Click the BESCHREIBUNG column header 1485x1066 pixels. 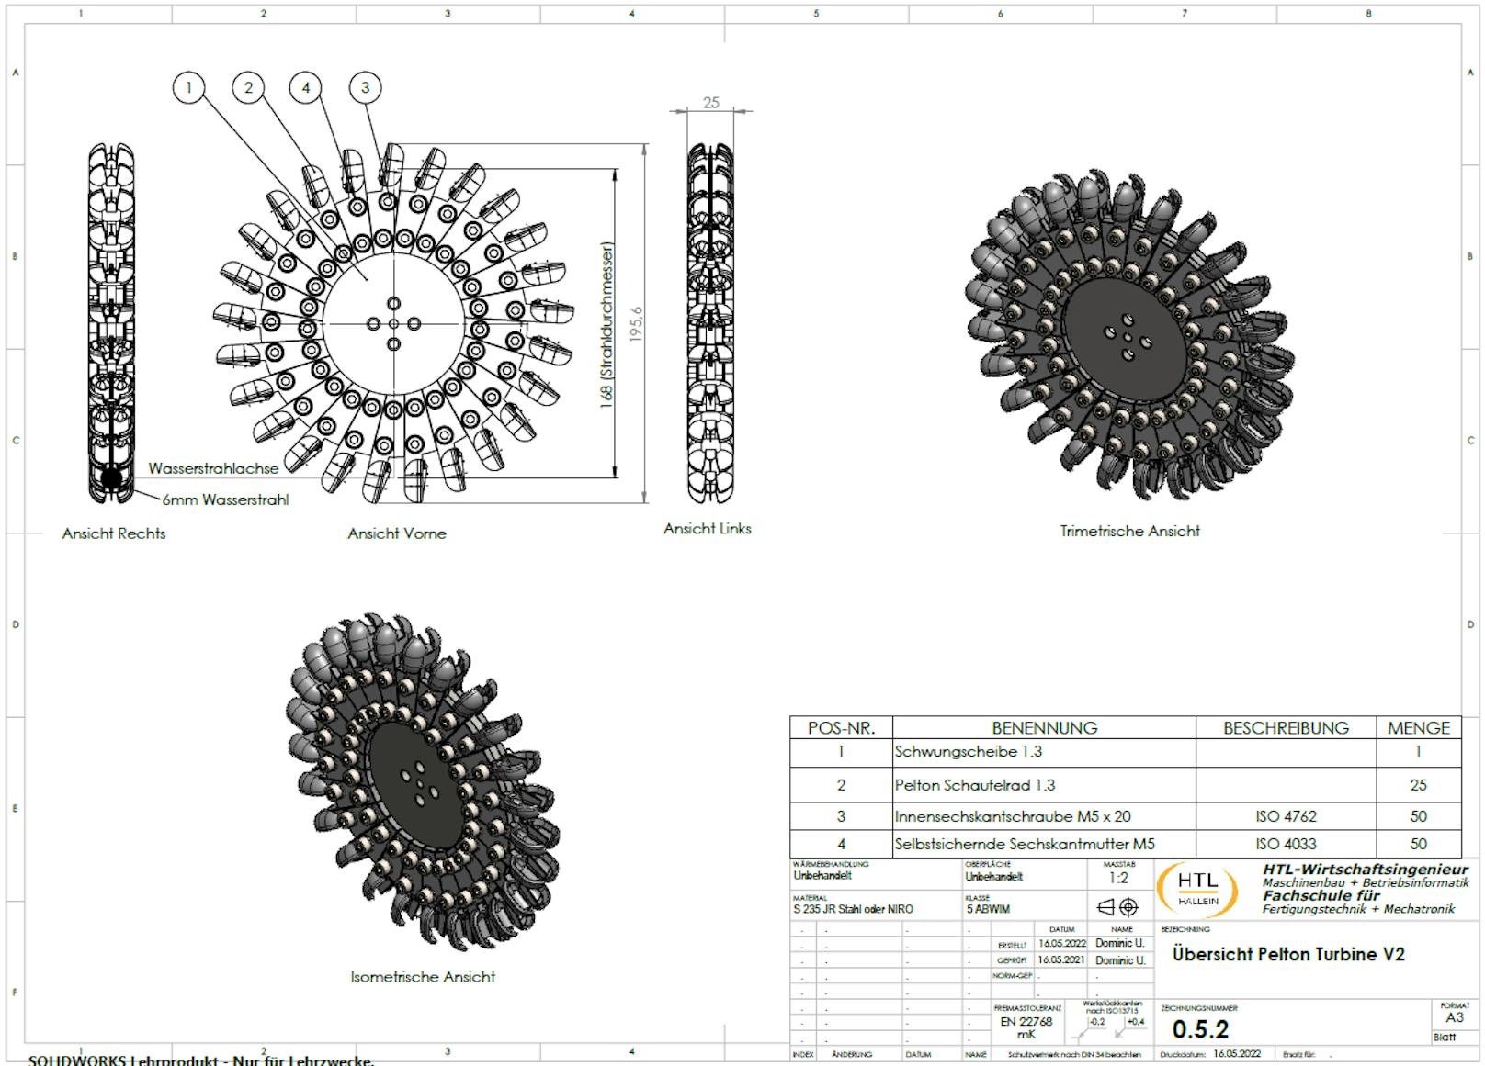1286,728
